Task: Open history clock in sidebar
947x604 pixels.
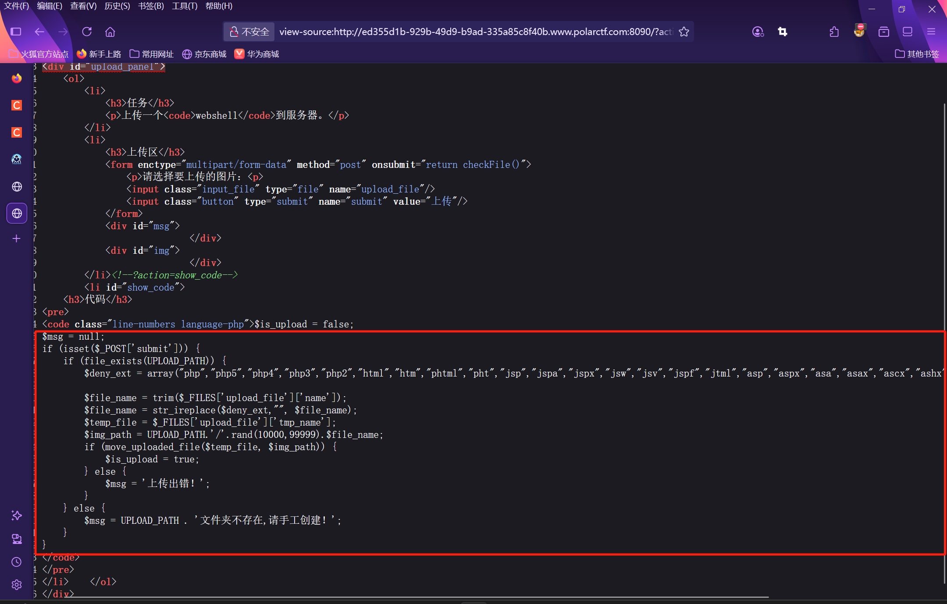Action: tap(17, 562)
